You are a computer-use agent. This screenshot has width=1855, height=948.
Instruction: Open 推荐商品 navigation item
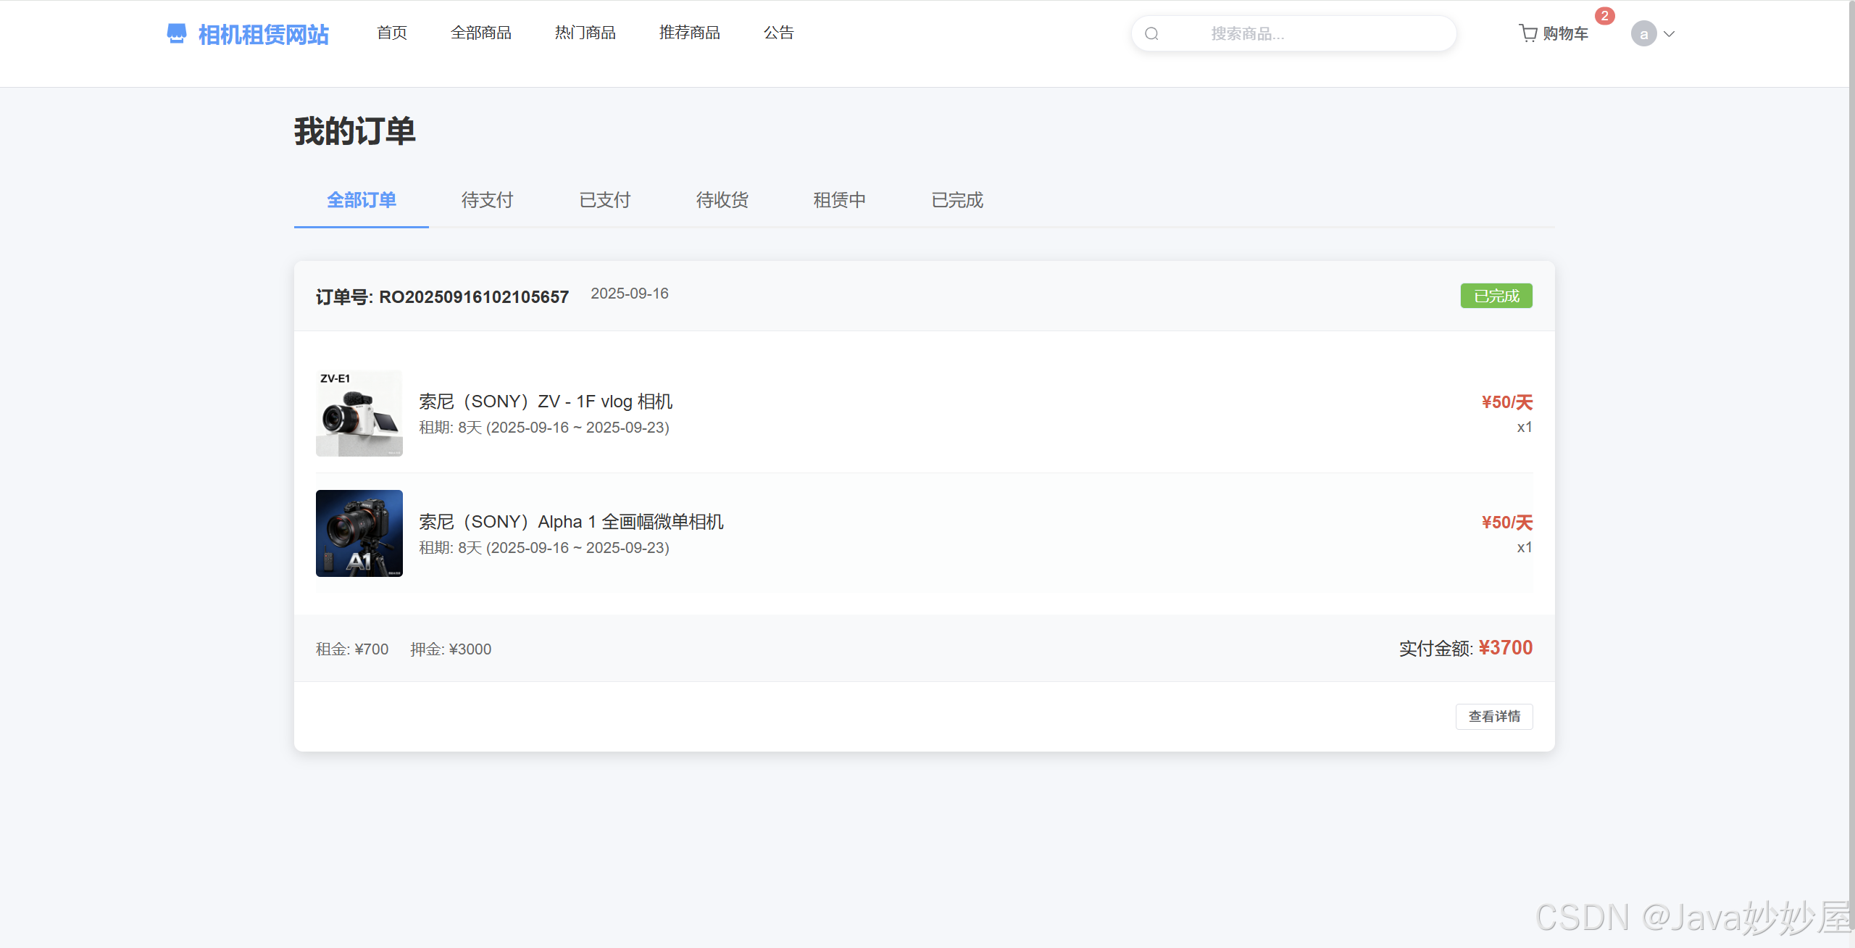click(x=690, y=33)
